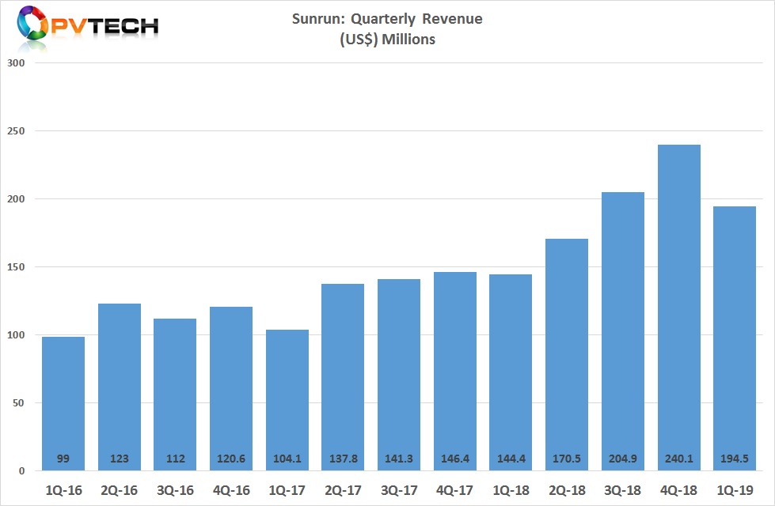Select the 2Q-18 bar
The width and height of the screenshot is (775, 506).
[x=567, y=354]
